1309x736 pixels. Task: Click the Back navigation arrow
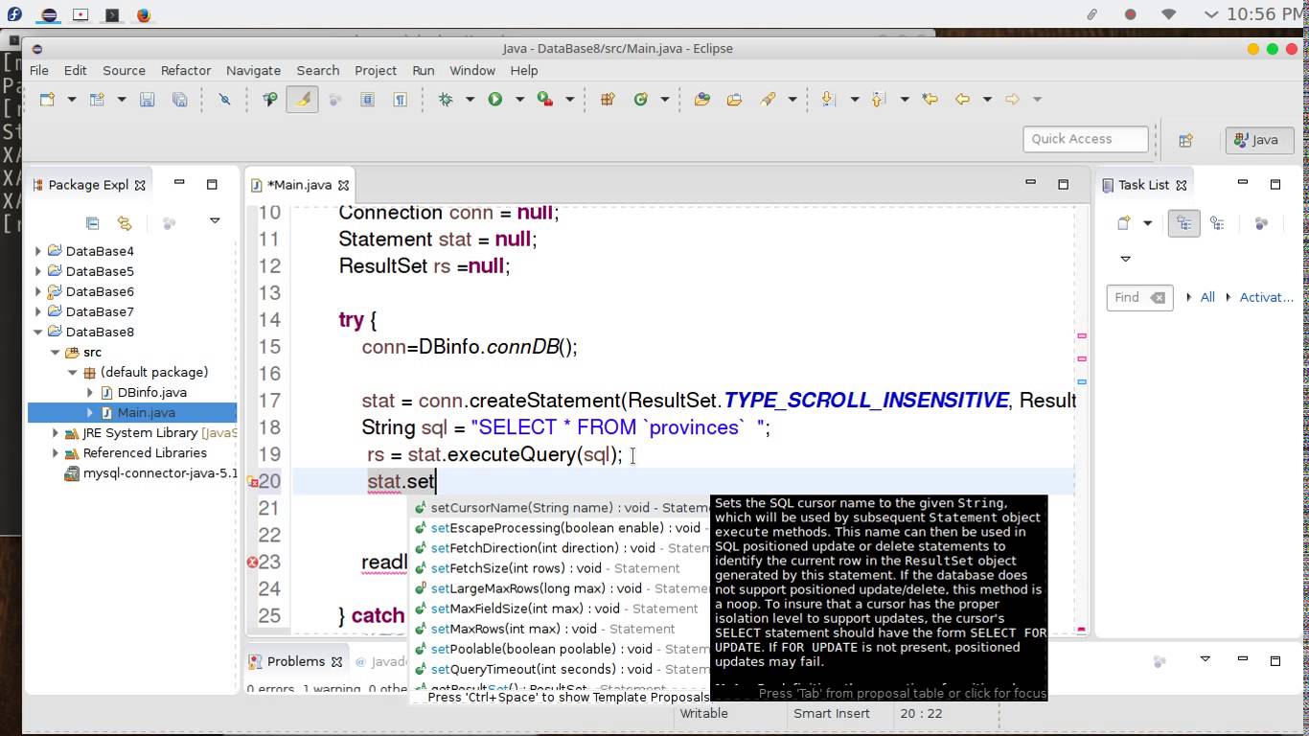click(x=963, y=99)
